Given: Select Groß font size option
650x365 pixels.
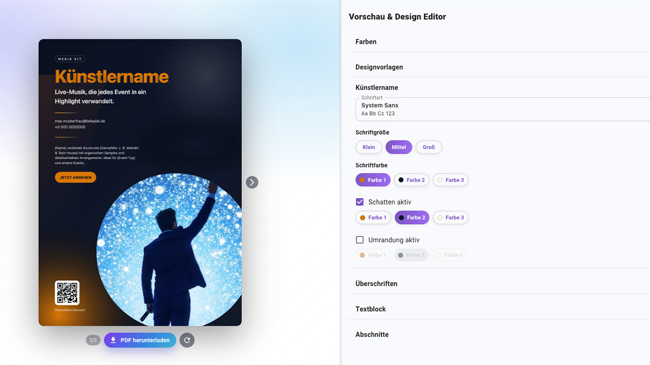Looking at the screenshot, I should point(429,147).
